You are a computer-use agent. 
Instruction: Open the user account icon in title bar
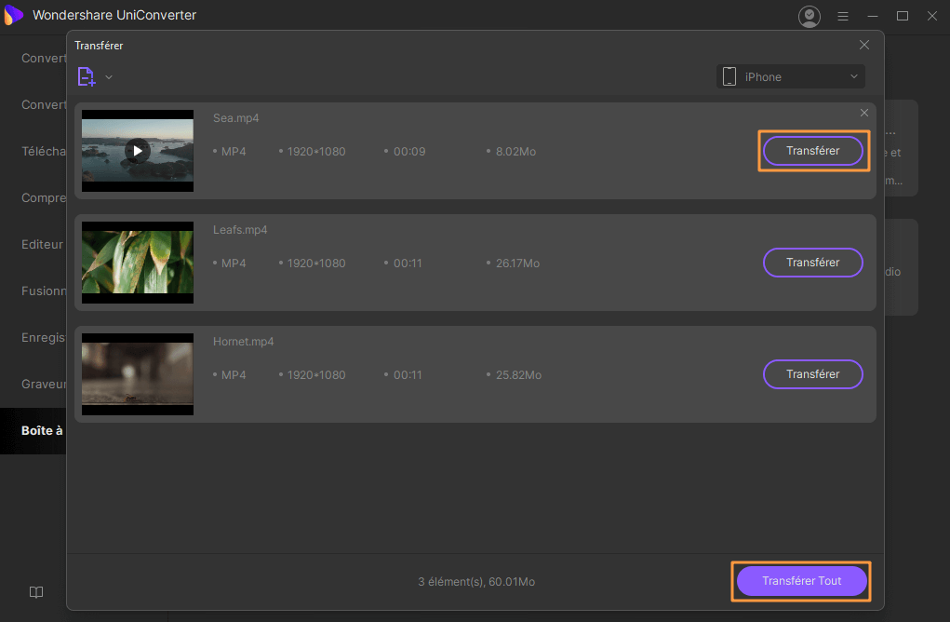pos(810,16)
